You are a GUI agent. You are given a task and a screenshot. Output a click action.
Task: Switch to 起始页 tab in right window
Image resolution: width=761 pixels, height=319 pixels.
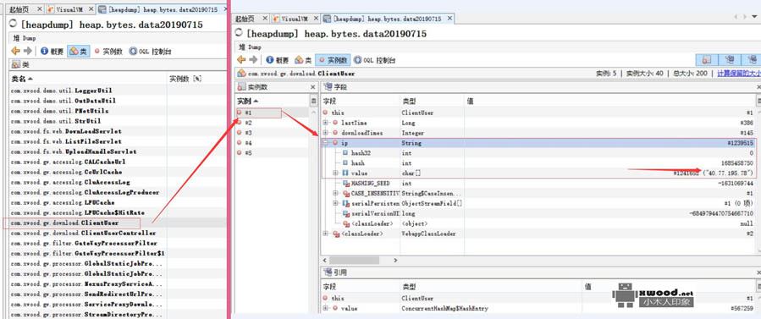coord(245,19)
